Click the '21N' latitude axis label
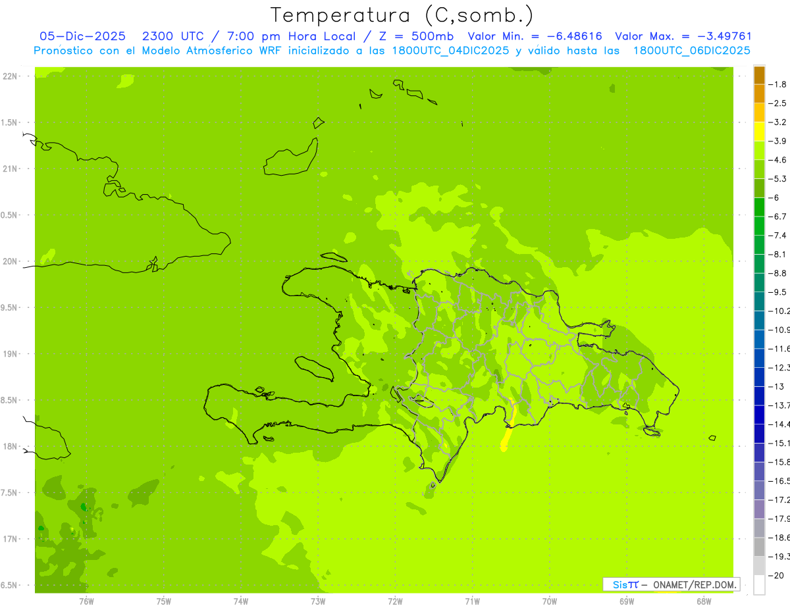The height and width of the screenshot is (610, 790). coord(9,169)
